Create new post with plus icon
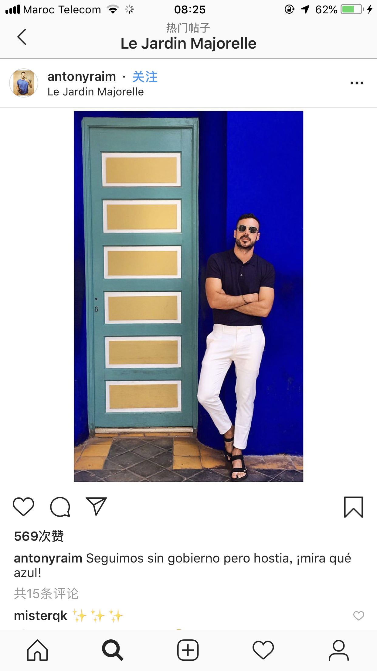 pos(188,650)
